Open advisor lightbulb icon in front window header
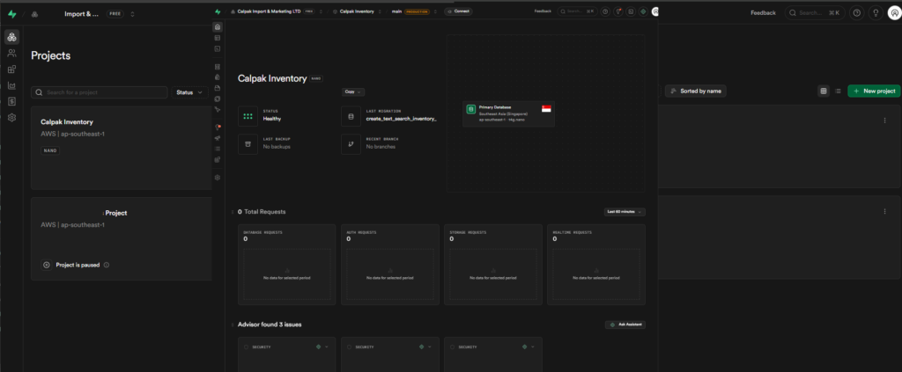The width and height of the screenshot is (902, 372). coord(617,11)
